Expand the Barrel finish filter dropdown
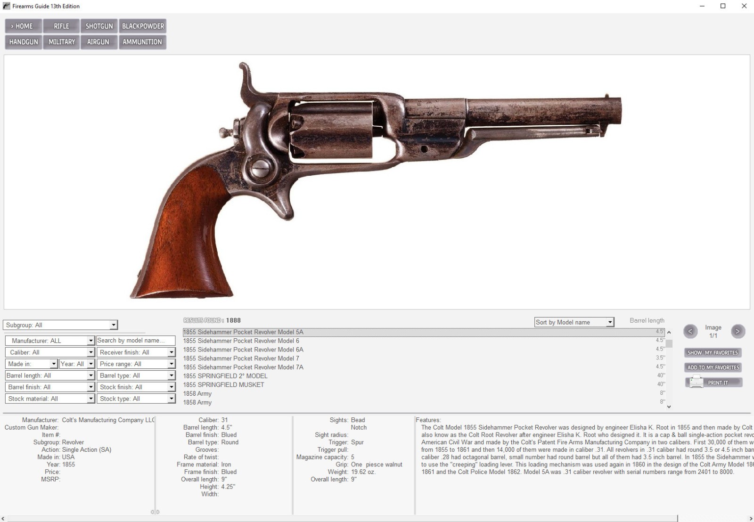This screenshot has height=522, width=754. click(91, 387)
